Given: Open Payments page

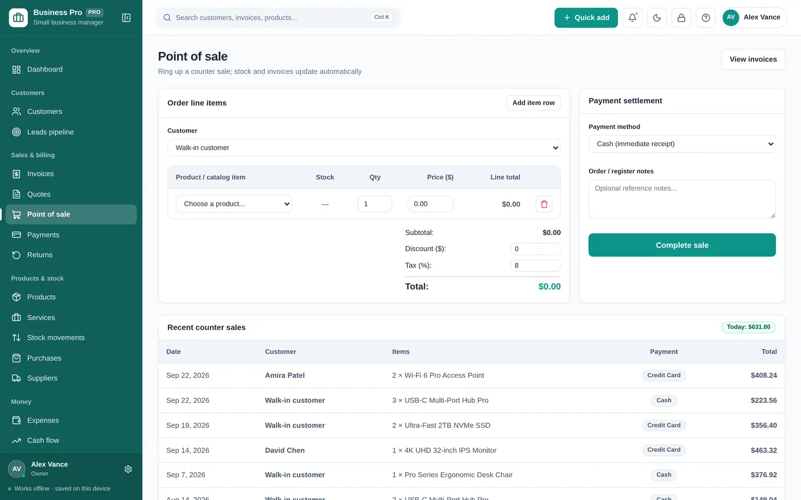Looking at the screenshot, I should tap(71, 235).
